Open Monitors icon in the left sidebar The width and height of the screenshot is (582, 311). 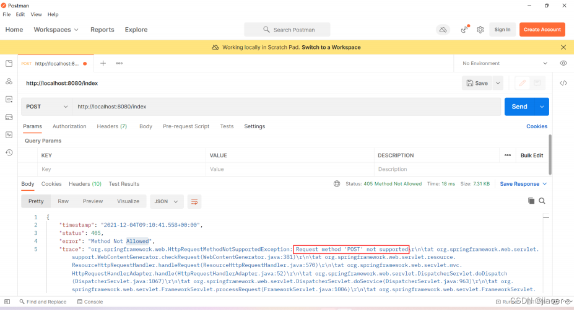tap(9, 135)
